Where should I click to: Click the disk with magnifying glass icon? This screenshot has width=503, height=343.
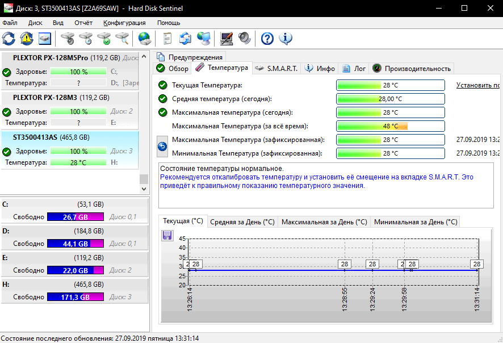(122, 39)
